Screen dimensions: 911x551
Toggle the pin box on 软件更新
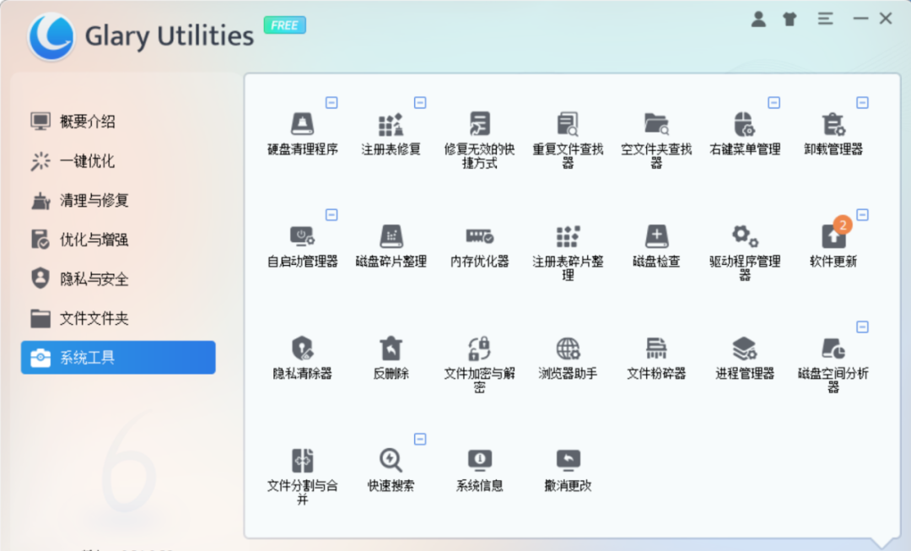tap(862, 215)
